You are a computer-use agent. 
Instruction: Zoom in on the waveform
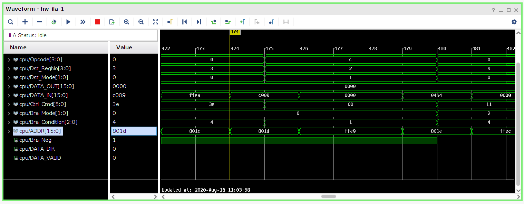pos(126,22)
